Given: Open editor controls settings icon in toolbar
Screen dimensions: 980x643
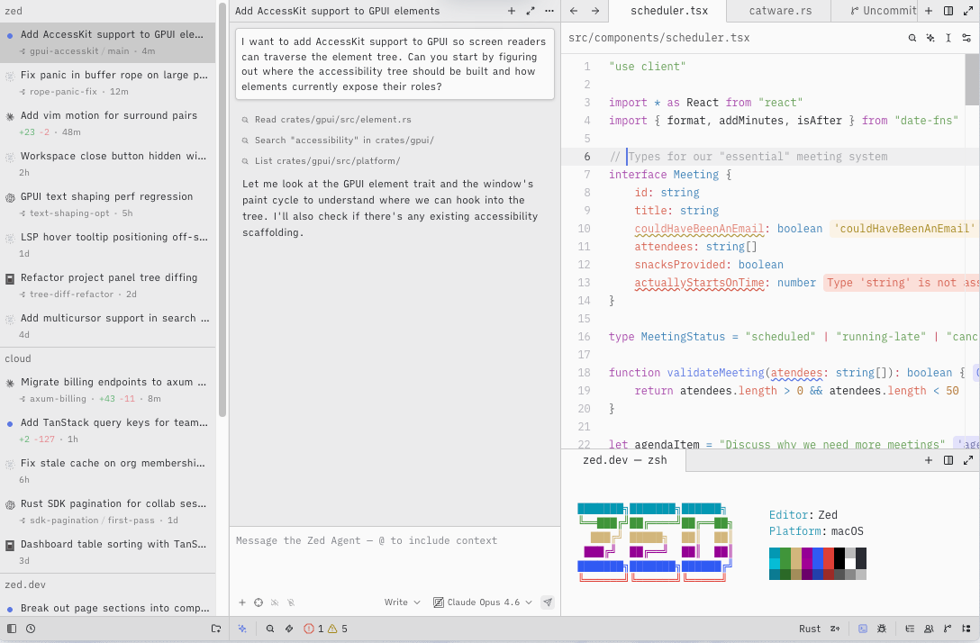Looking at the screenshot, I should click(966, 38).
